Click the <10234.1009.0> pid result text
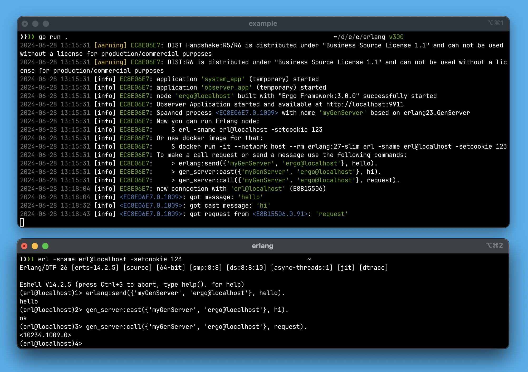528x372 pixels. tap(45, 335)
